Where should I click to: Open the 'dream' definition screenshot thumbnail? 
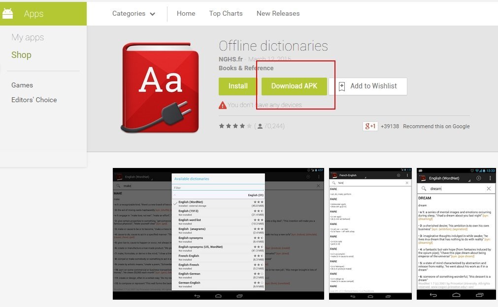click(457, 234)
